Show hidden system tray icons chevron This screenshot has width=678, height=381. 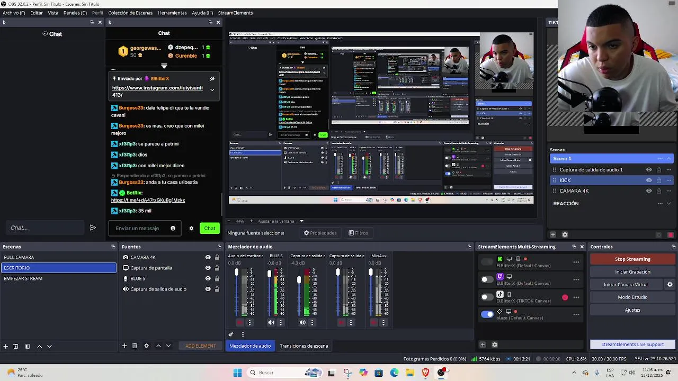(574, 373)
